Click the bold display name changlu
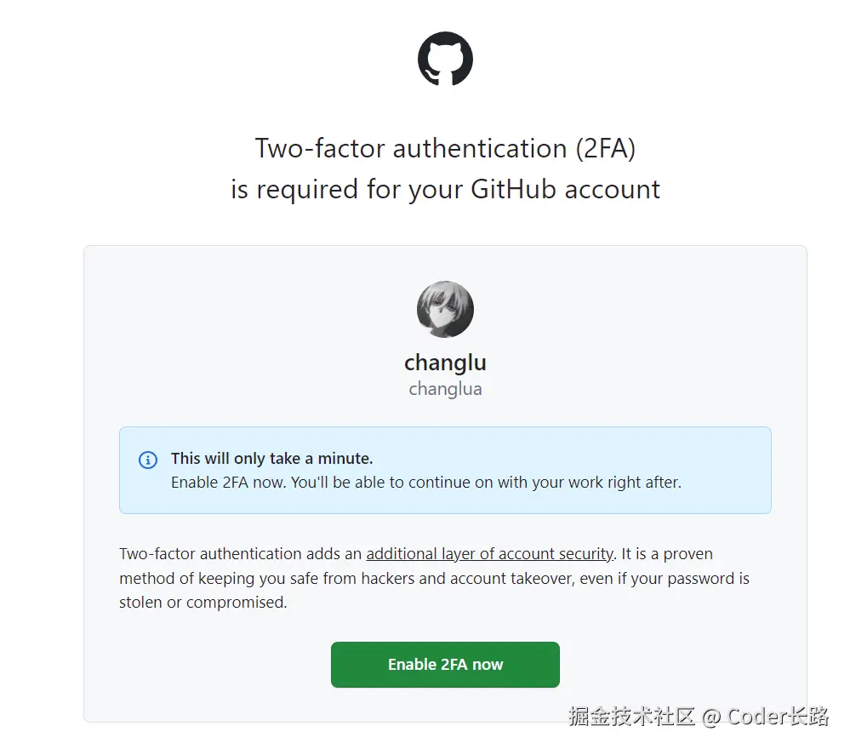The image size is (850, 749). 445,363
